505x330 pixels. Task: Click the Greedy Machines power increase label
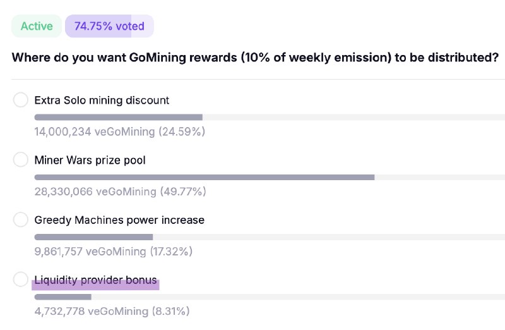tap(119, 220)
